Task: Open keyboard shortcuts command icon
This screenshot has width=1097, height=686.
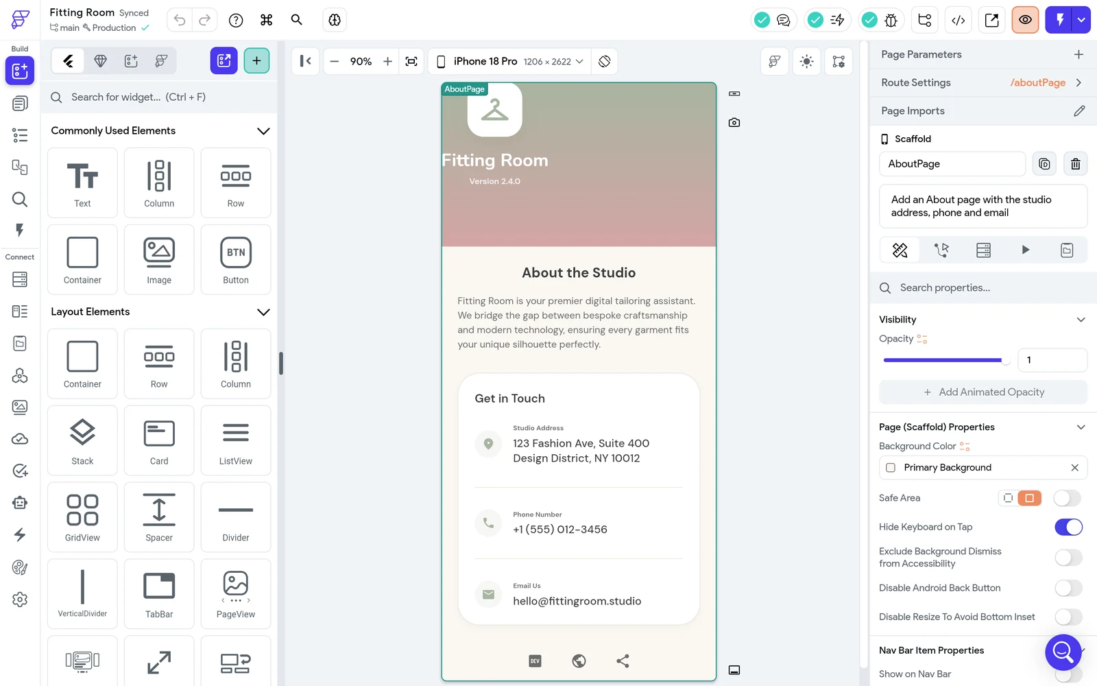Action: (267, 20)
